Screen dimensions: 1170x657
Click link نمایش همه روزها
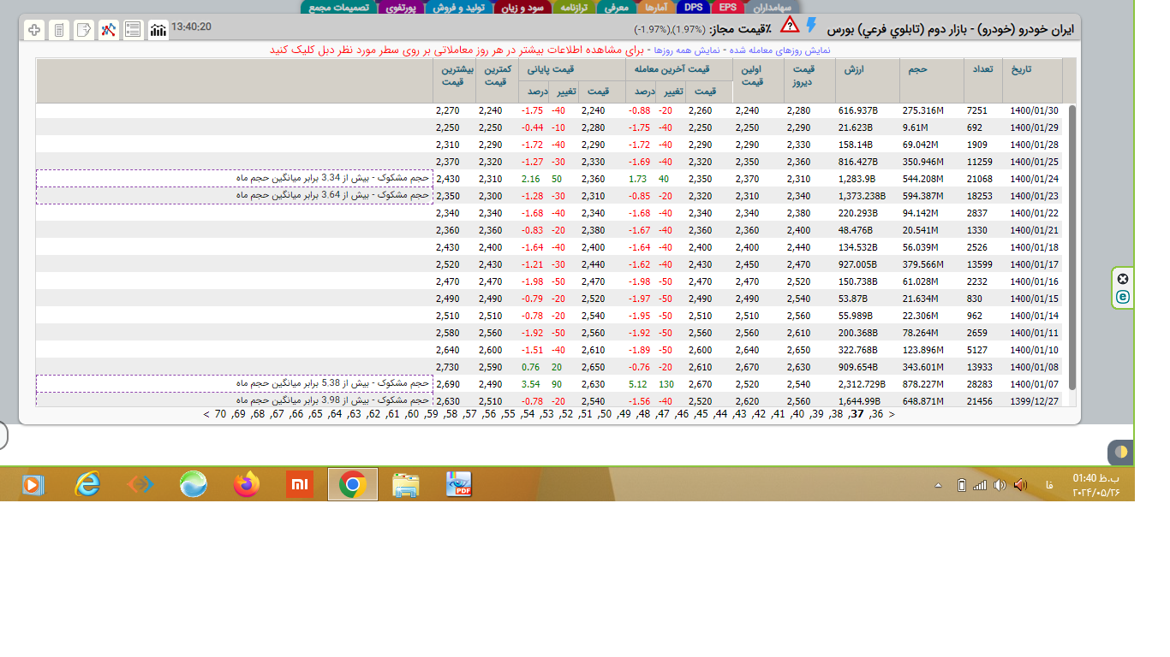(685, 50)
